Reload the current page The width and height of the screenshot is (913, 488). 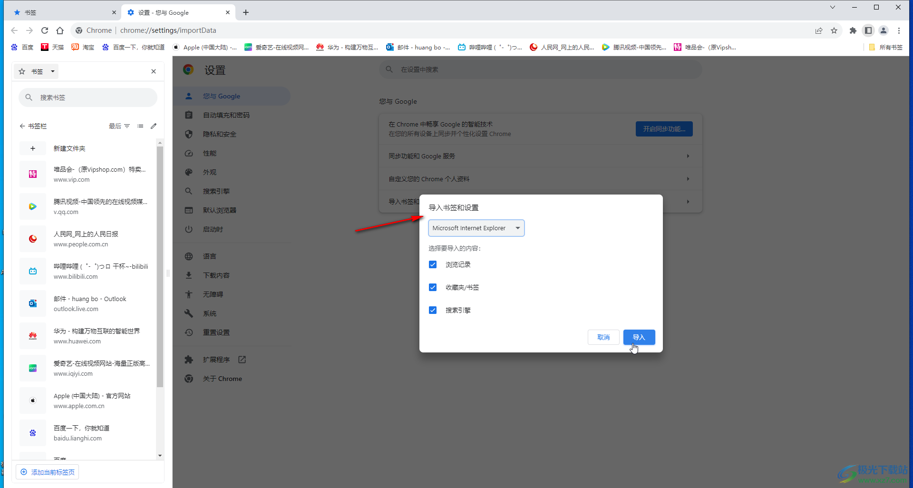(x=45, y=30)
